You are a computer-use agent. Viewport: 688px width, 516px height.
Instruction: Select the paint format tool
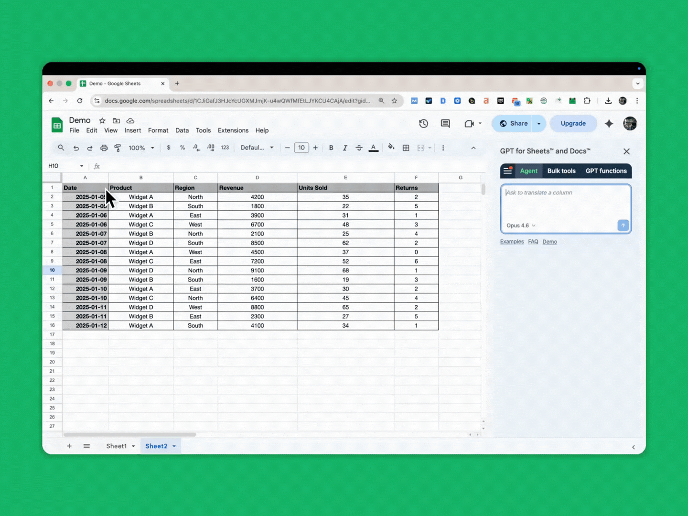coord(118,148)
